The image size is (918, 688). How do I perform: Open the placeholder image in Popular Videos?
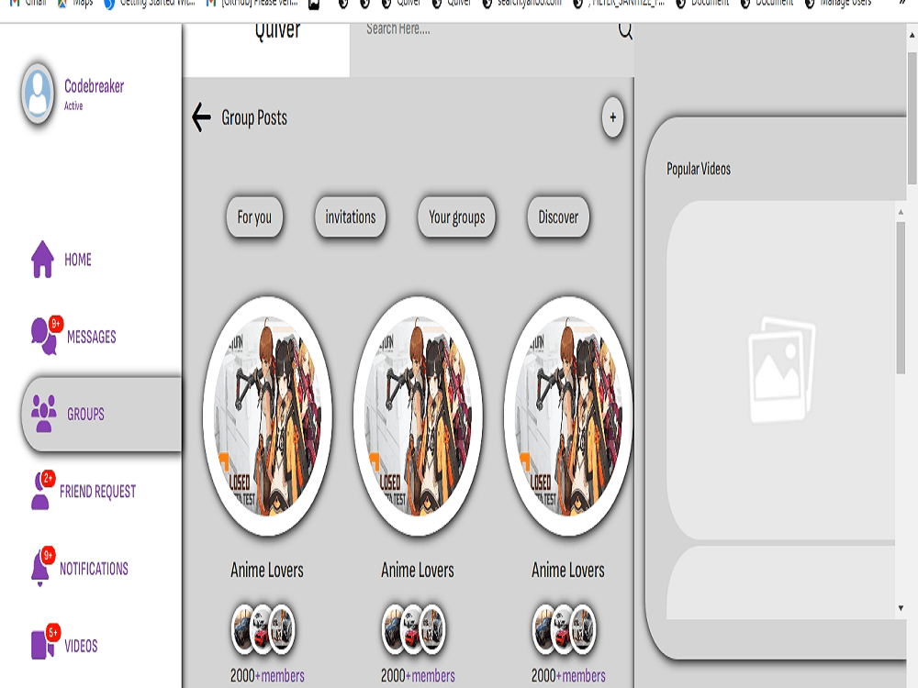tap(782, 370)
